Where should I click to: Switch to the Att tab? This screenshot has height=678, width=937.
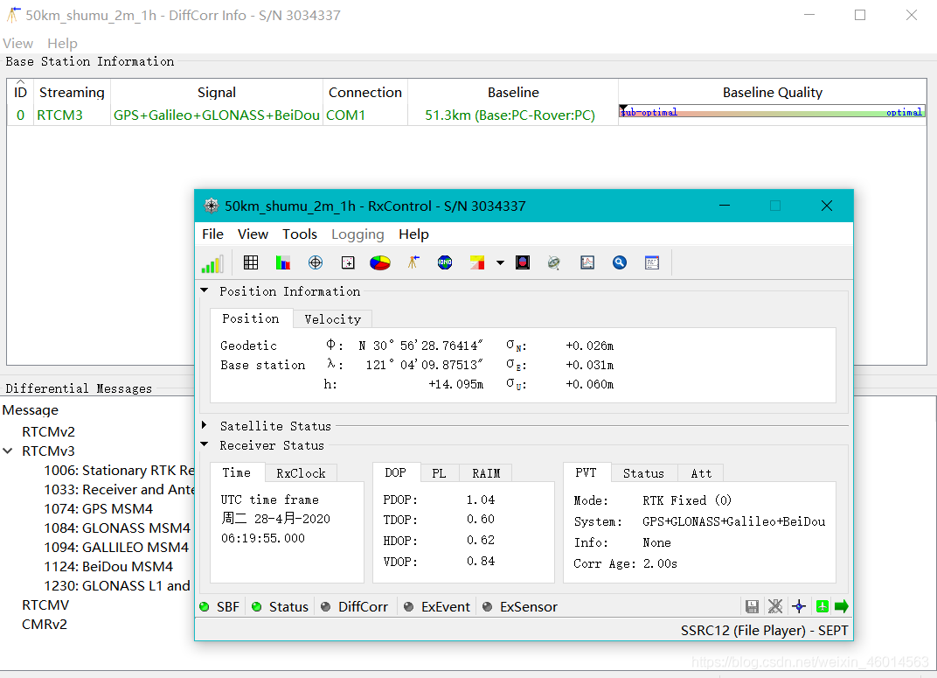701,473
